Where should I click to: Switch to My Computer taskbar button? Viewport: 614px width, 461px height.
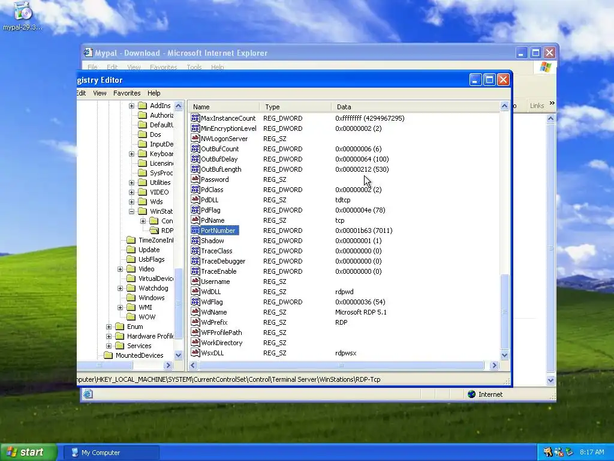[112, 453]
